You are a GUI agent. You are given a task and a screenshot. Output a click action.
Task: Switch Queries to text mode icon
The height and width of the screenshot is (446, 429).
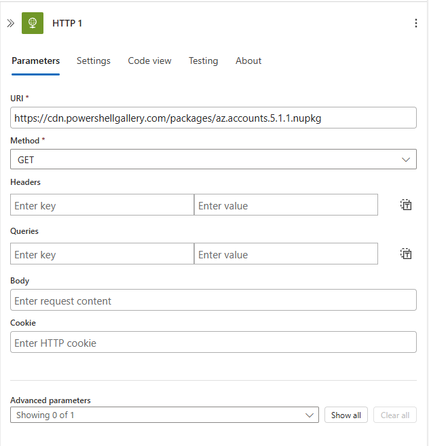pos(406,254)
